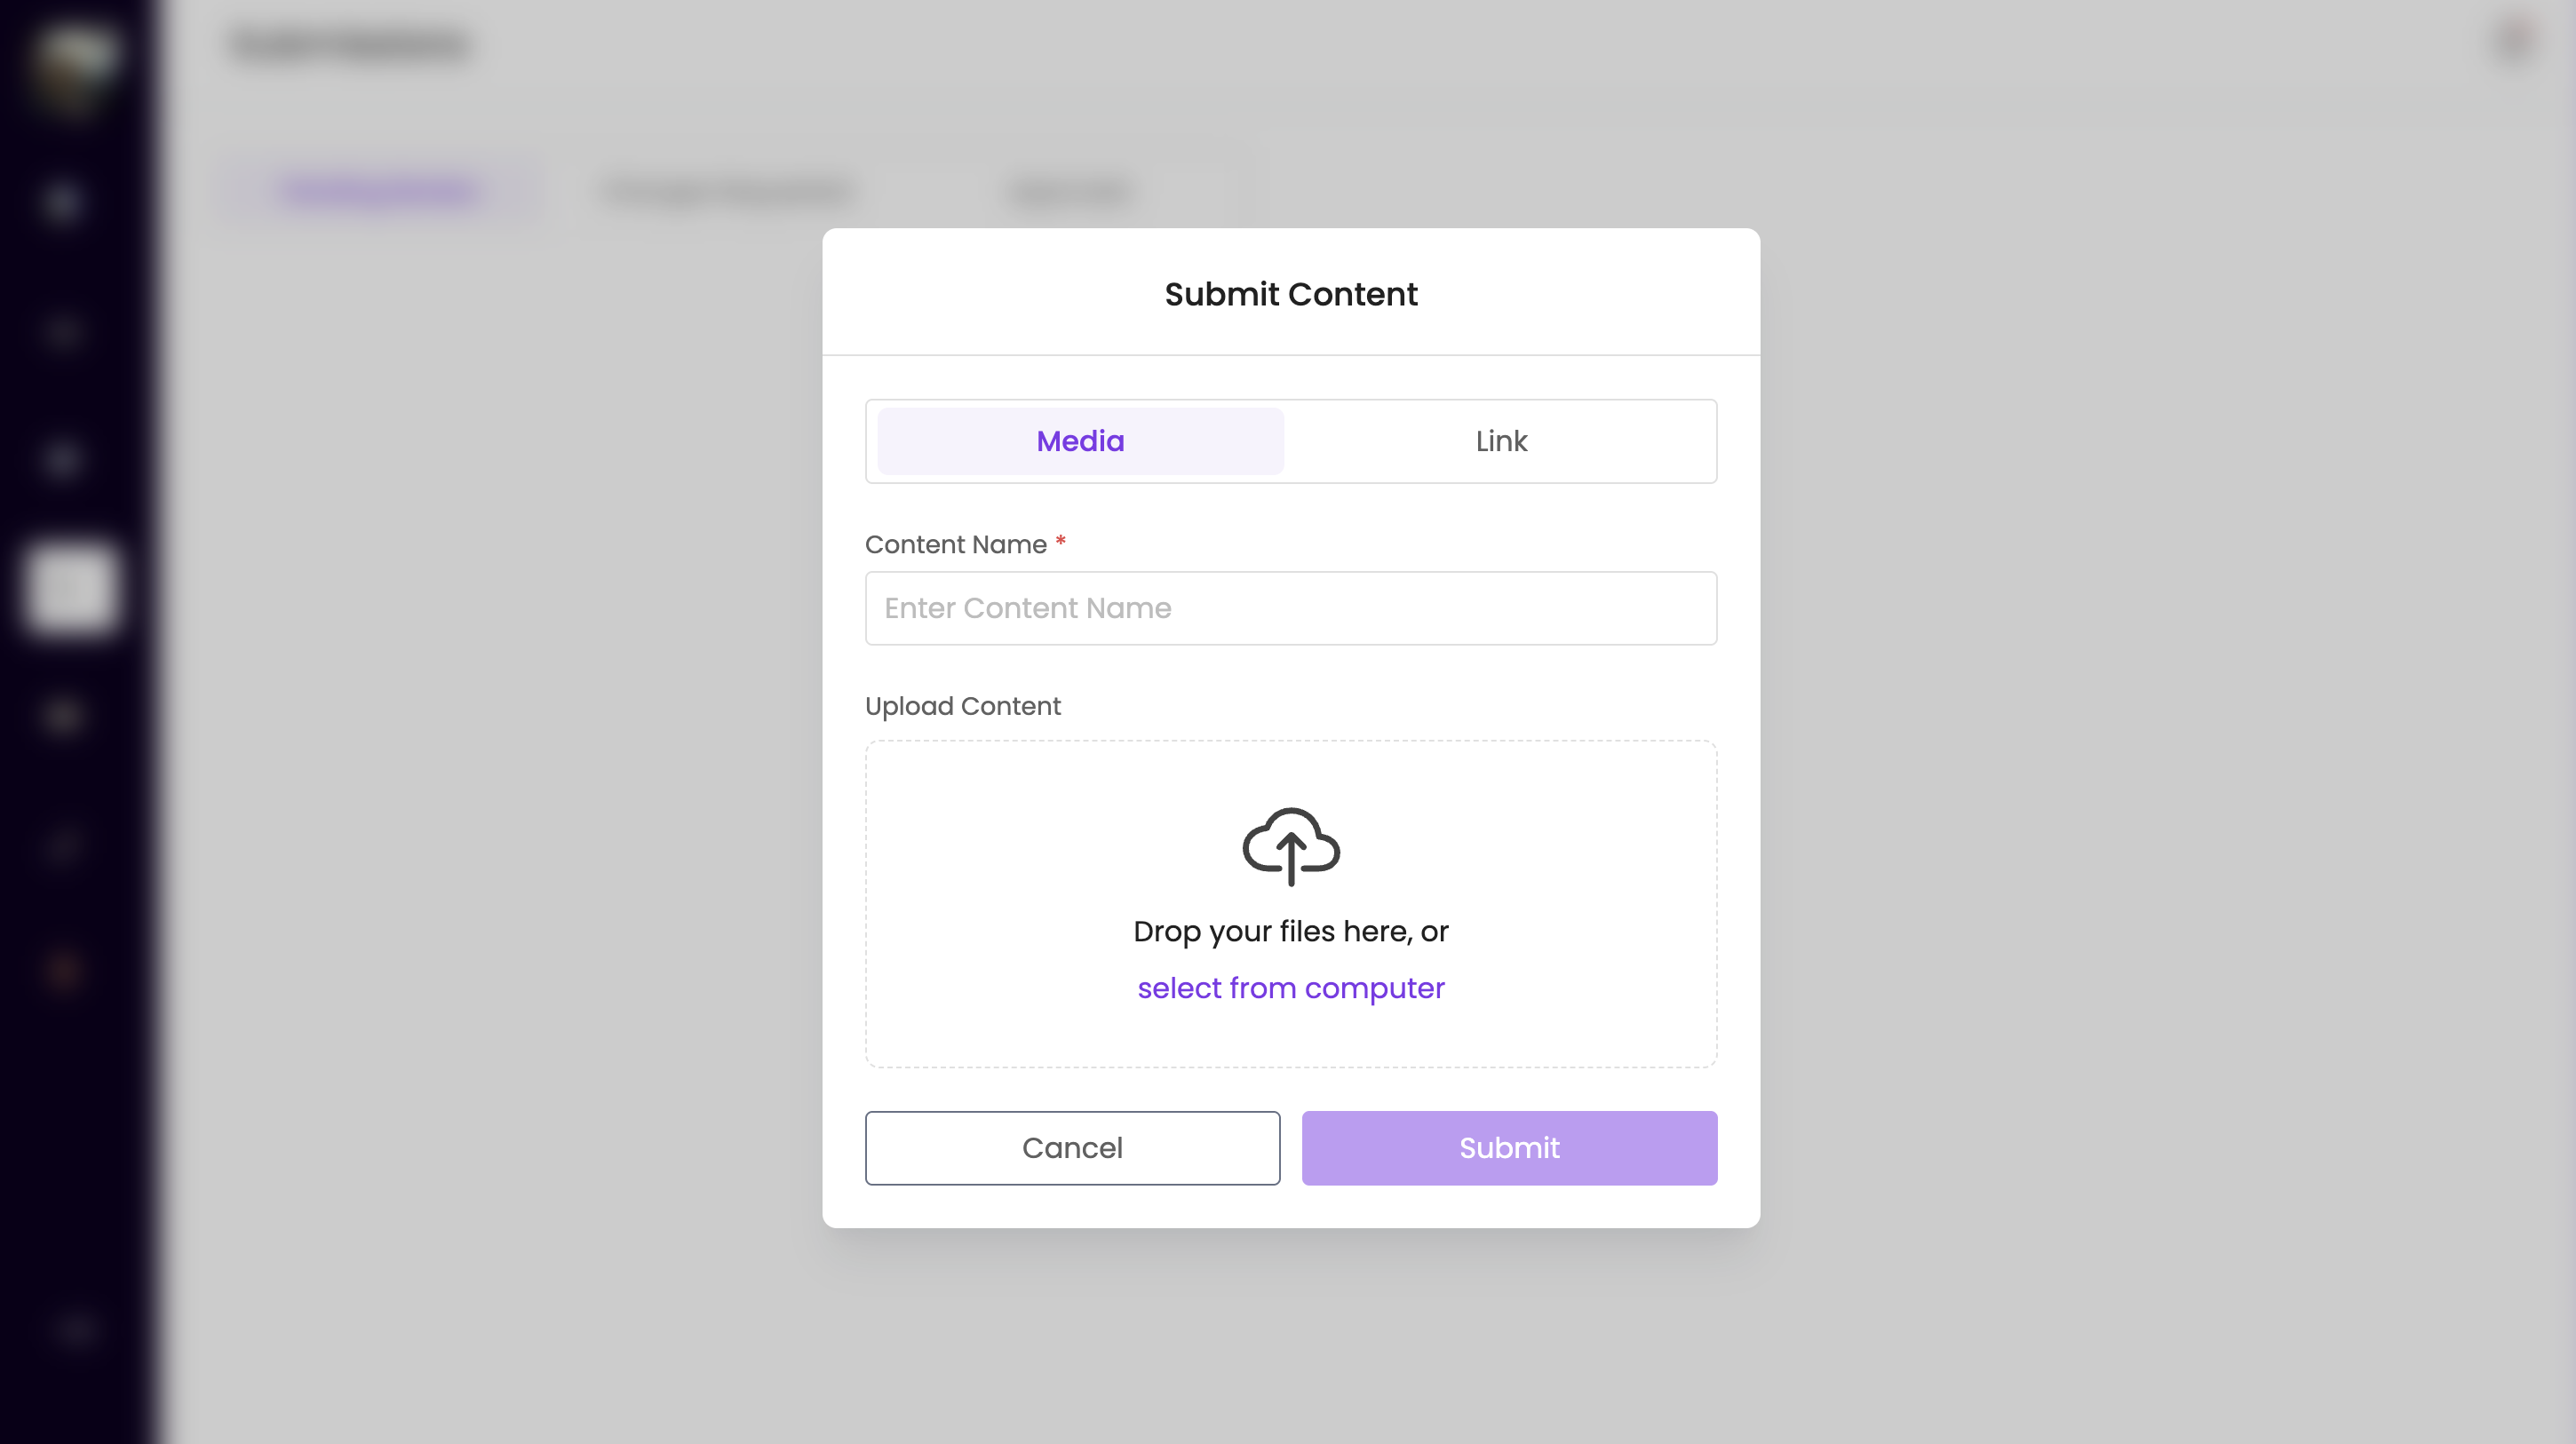Select the blurred middle tab behind the dialog

tap(728, 190)
